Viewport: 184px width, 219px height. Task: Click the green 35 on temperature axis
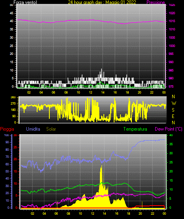coord(171,144)
